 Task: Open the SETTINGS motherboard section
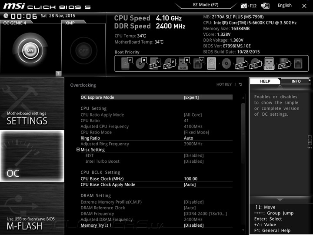point(32,104)
